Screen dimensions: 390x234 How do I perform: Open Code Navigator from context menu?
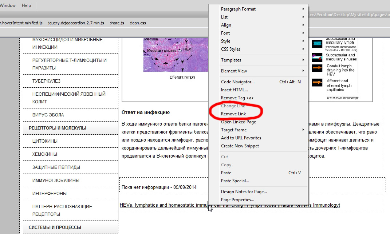pyautogui.click(x=237, y=82)
